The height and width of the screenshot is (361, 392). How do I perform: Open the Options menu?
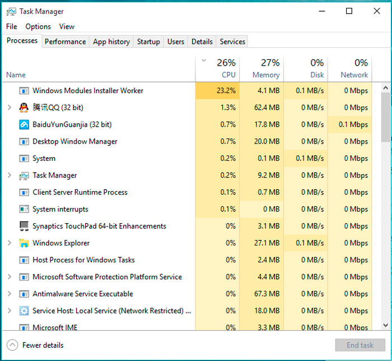[x=38, y=26]
